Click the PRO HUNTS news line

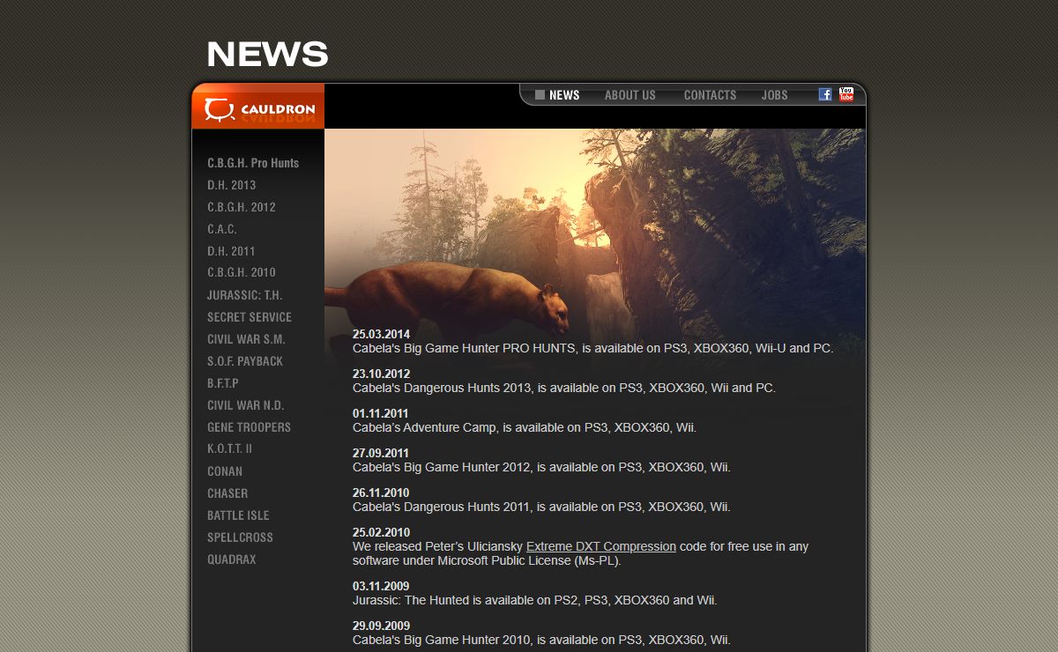click(x=592, y=348)
